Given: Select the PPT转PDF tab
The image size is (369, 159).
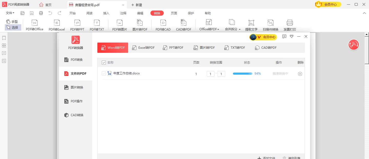Looking at the screenshot, I should click(173, 48).
